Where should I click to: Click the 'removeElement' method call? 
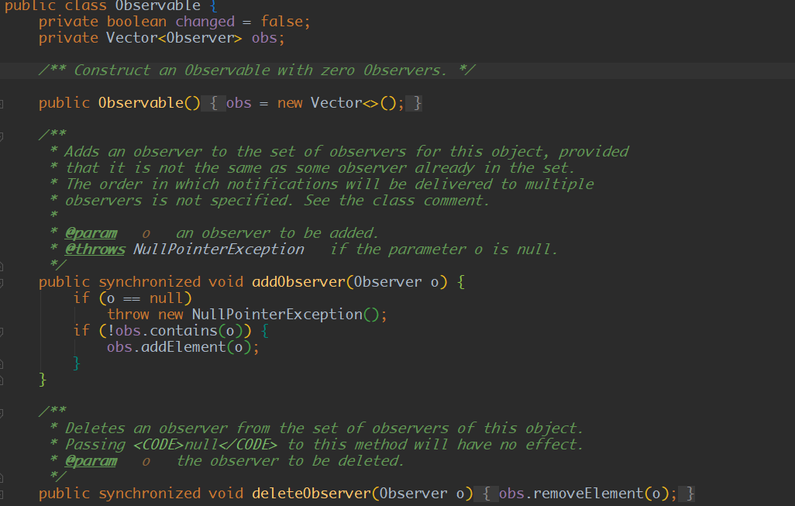588,494
